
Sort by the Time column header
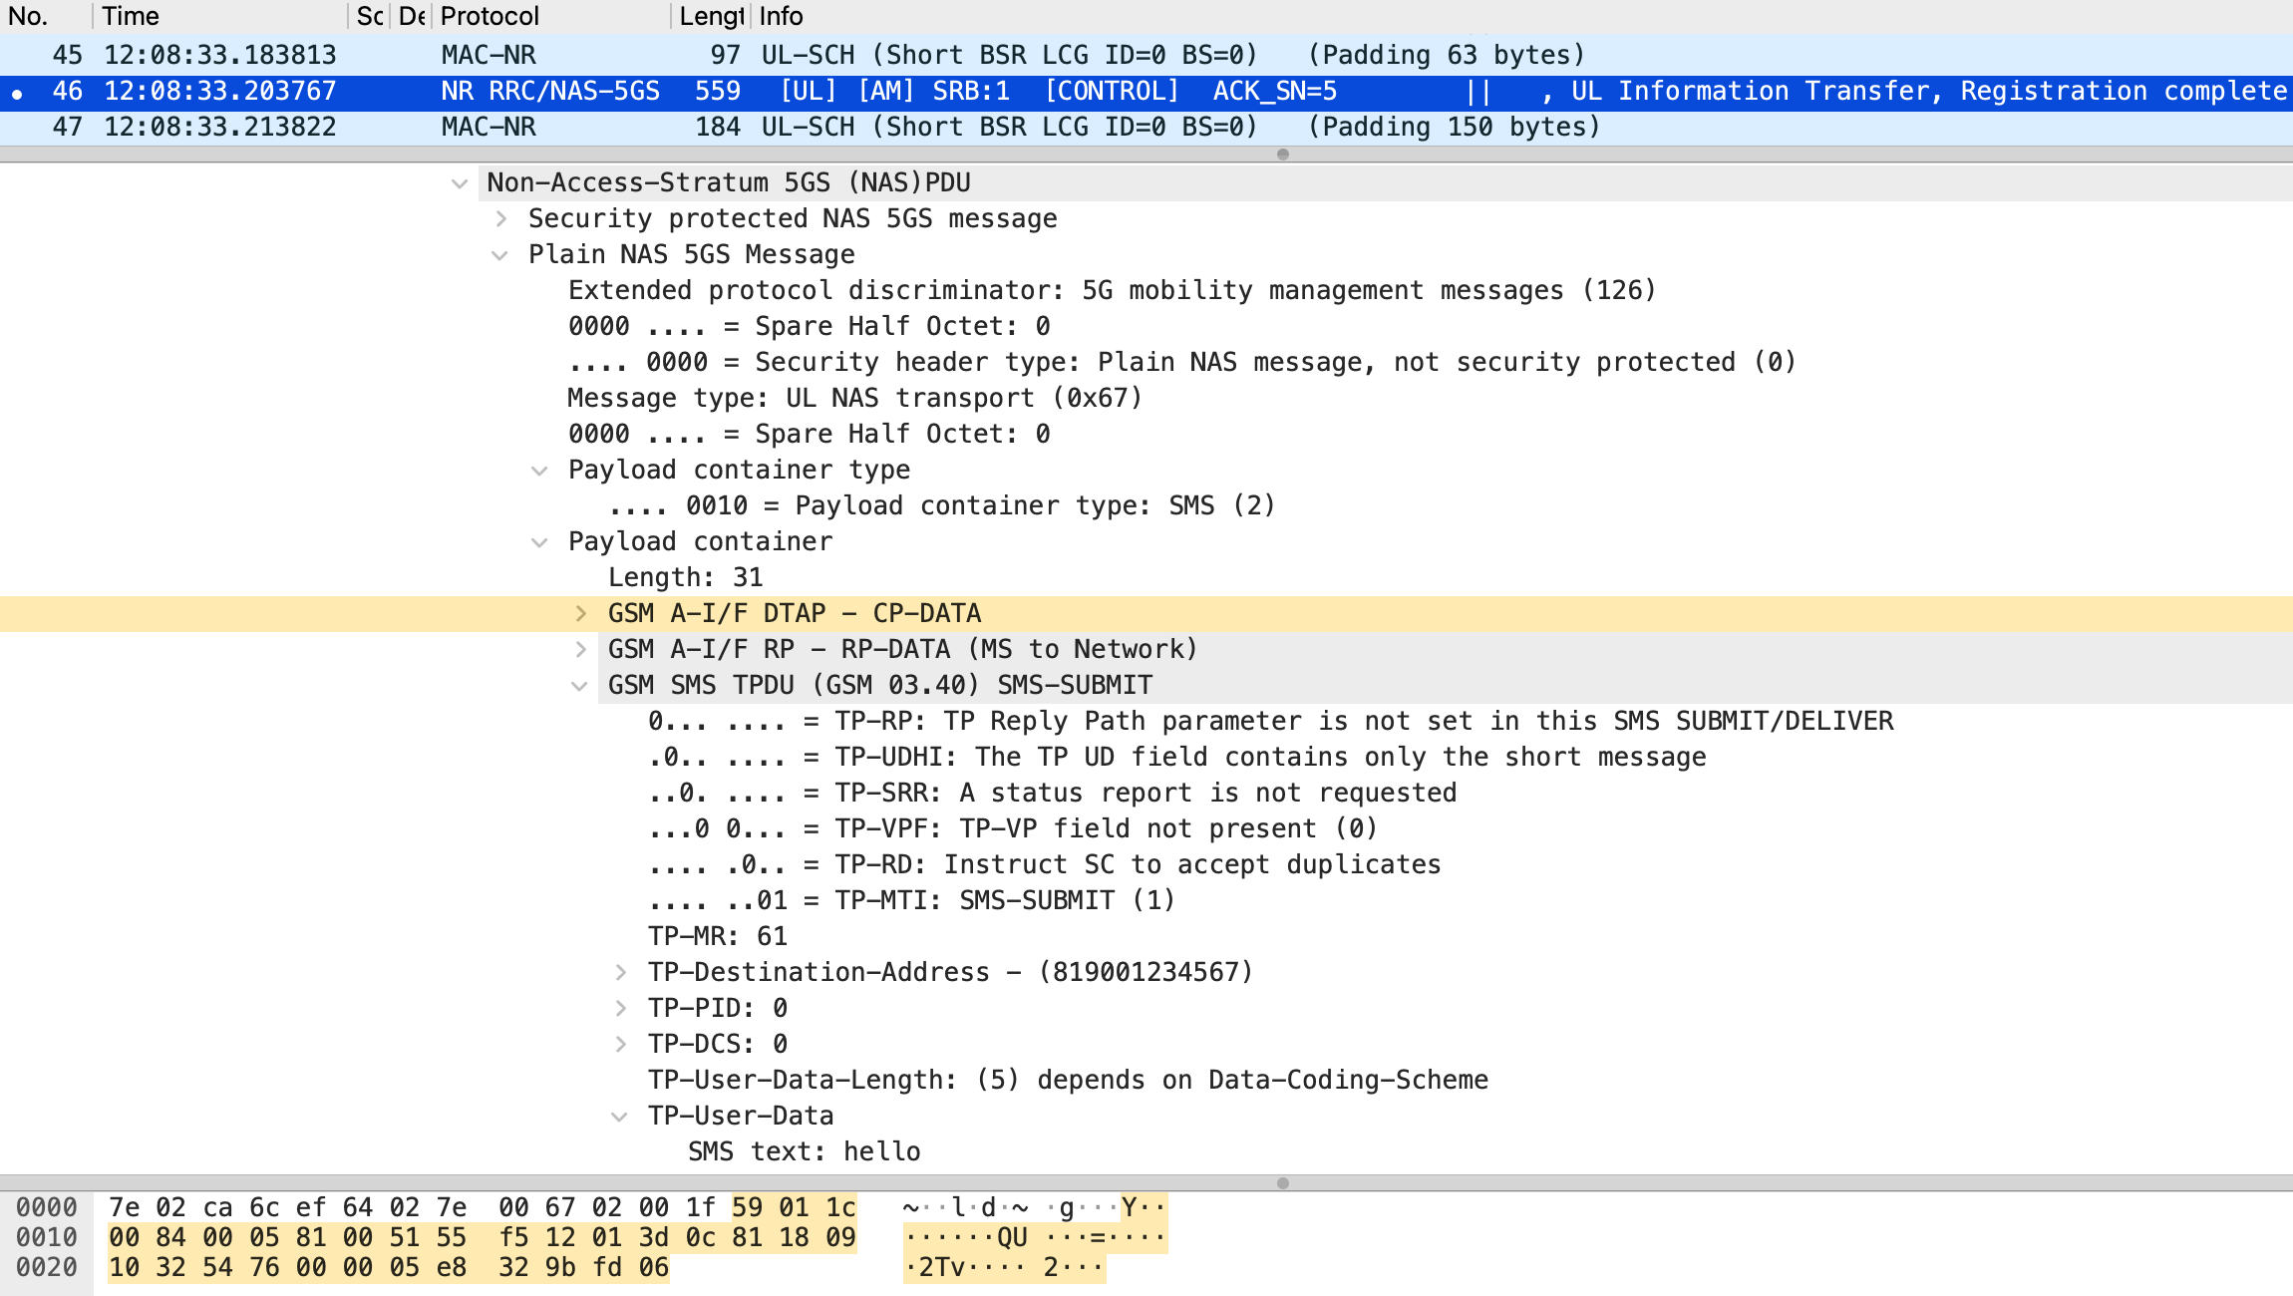pos(219,16)
